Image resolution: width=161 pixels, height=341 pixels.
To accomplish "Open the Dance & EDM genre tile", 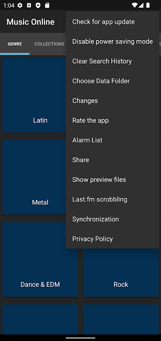I will pos(40,259).
